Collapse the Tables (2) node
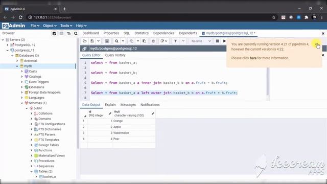This screenshot has height=184, width=327. point(32,171)
